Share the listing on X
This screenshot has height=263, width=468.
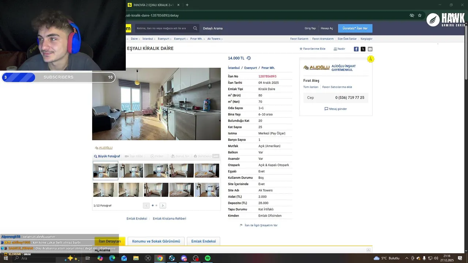[363, 49]
